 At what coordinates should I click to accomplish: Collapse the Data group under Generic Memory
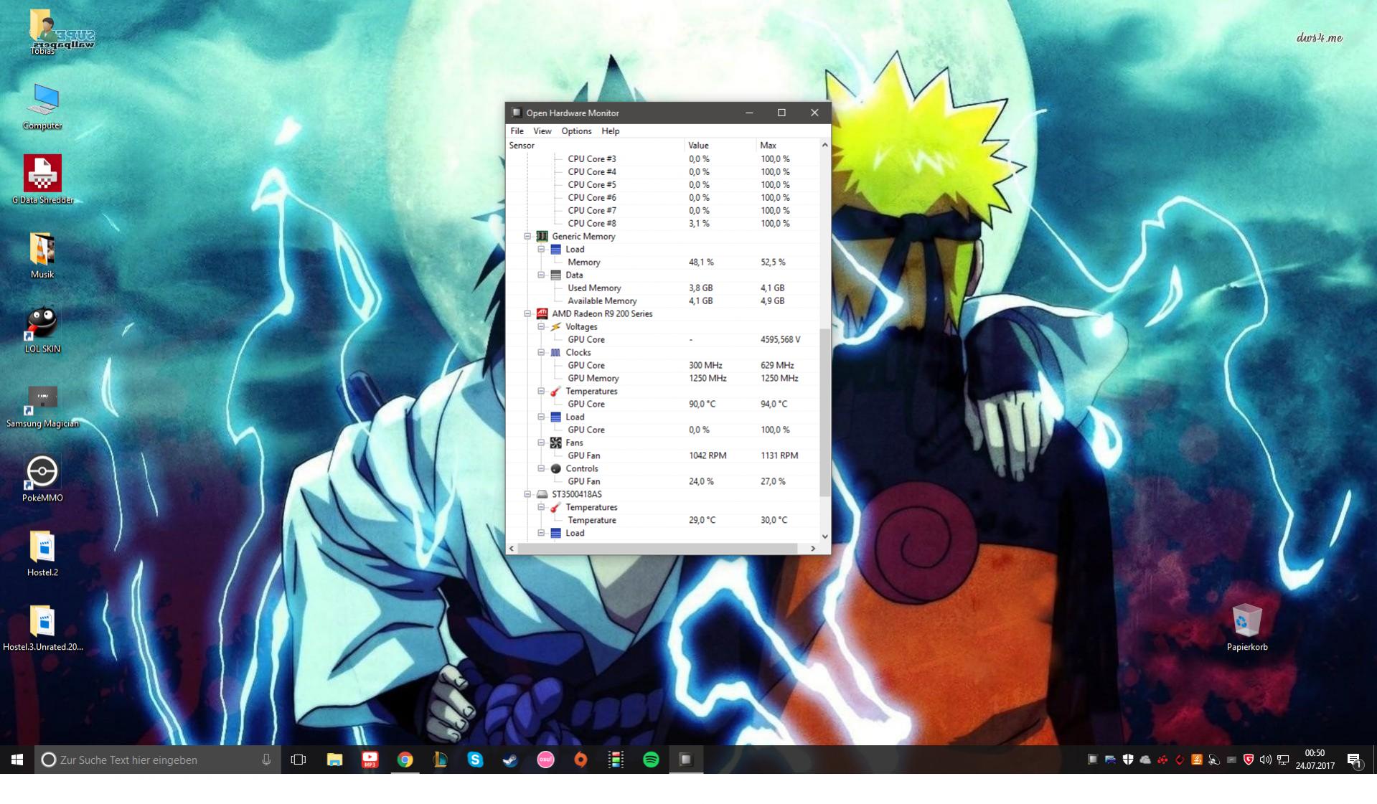click(x=541, y=275)
